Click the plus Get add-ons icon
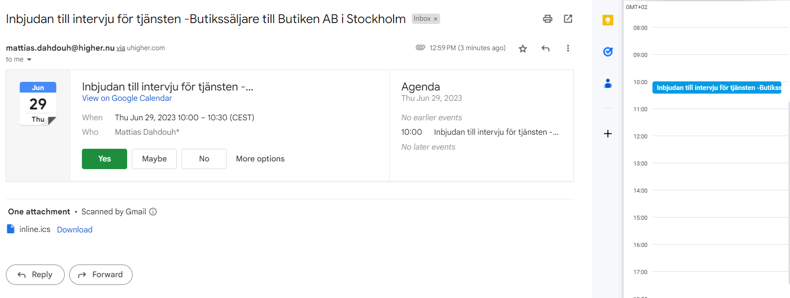790x298 pixels. tap(608, 133)
